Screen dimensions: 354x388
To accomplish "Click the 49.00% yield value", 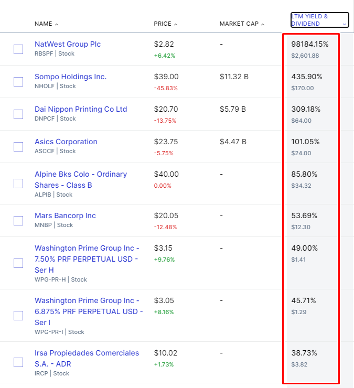I will click(305, 248).
